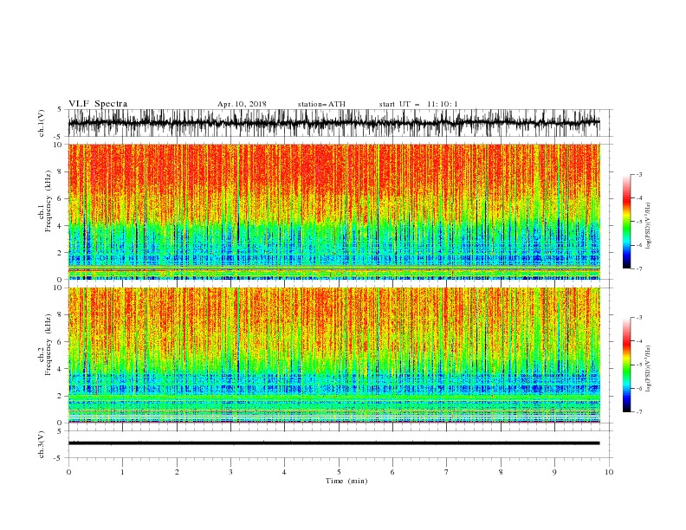Click the ch.2 spectrogram color scale bar

tap(626, 365)
